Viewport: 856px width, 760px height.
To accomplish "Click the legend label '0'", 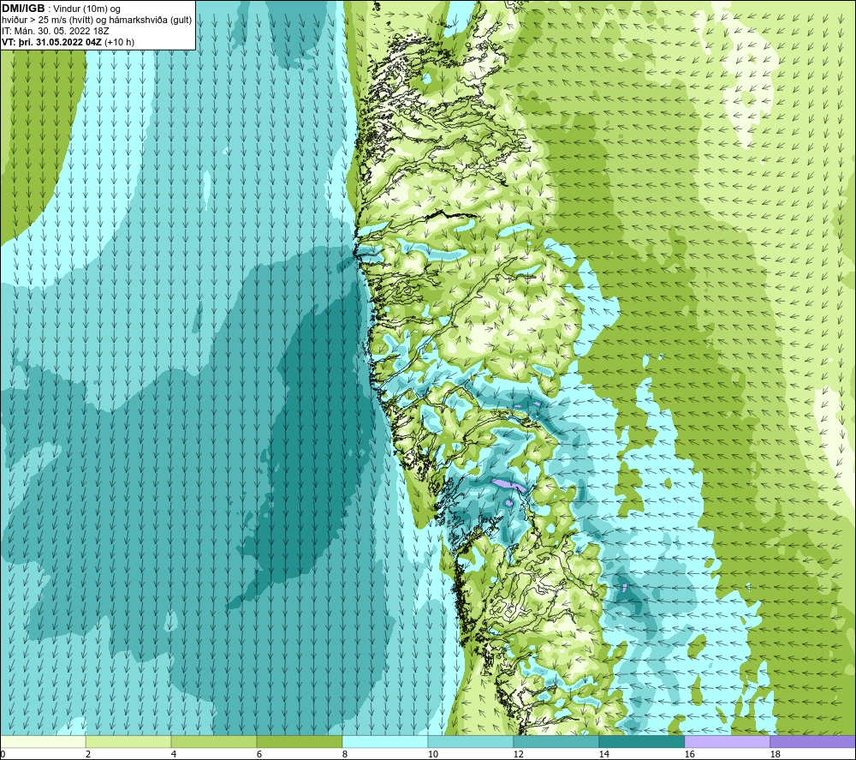I will click(3, 755).
